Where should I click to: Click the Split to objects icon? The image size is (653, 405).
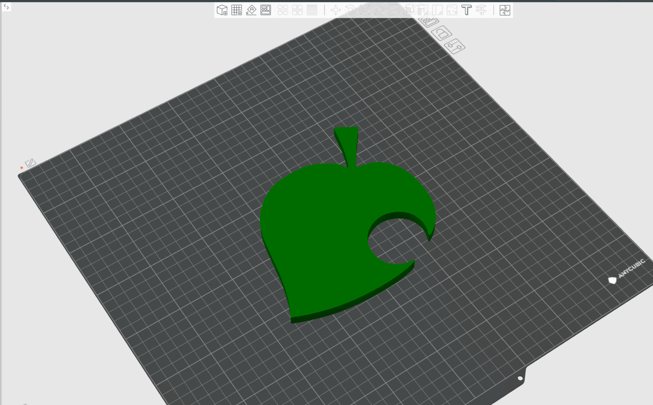point(283,10)
